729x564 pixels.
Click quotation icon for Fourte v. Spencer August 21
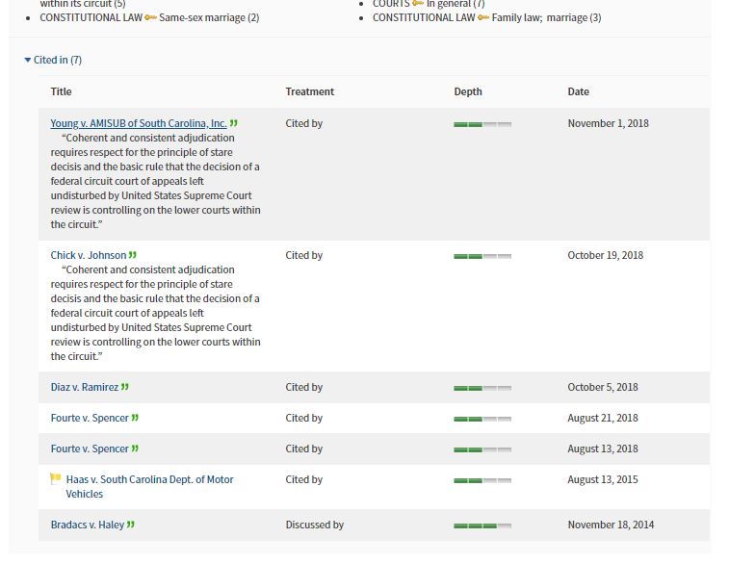click(x=135, y=418)
